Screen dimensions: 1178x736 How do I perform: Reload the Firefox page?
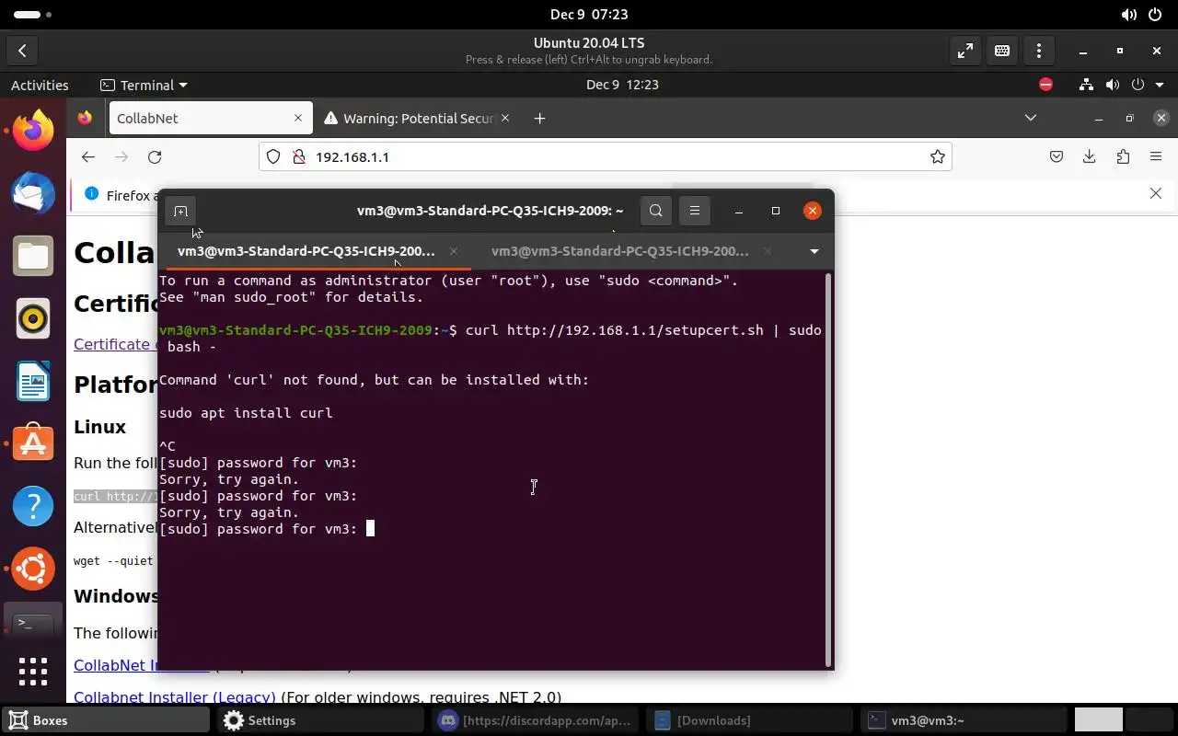tap(155, 157)
